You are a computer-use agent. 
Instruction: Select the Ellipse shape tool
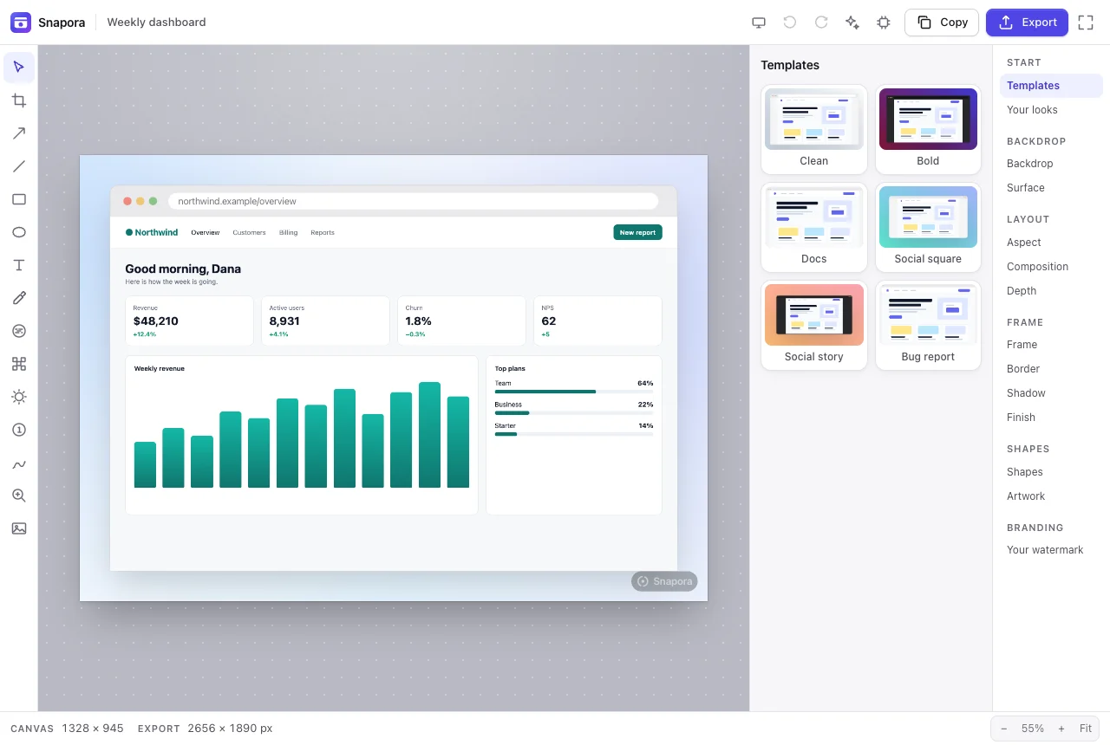click(19, 232)
